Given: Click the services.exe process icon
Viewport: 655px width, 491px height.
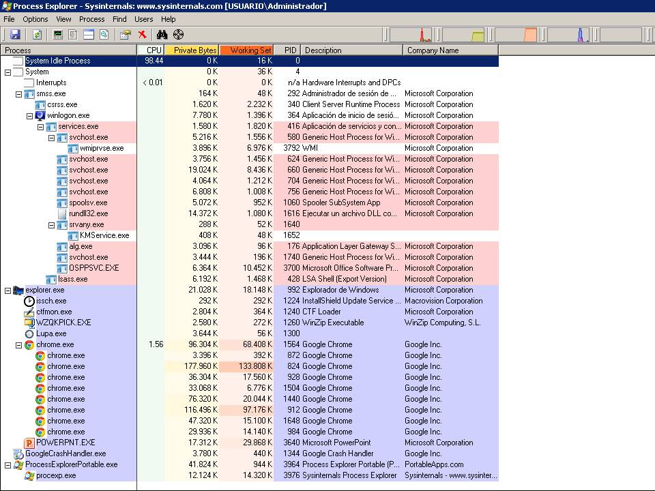Looking at the screenshot, I should point(51,126).
